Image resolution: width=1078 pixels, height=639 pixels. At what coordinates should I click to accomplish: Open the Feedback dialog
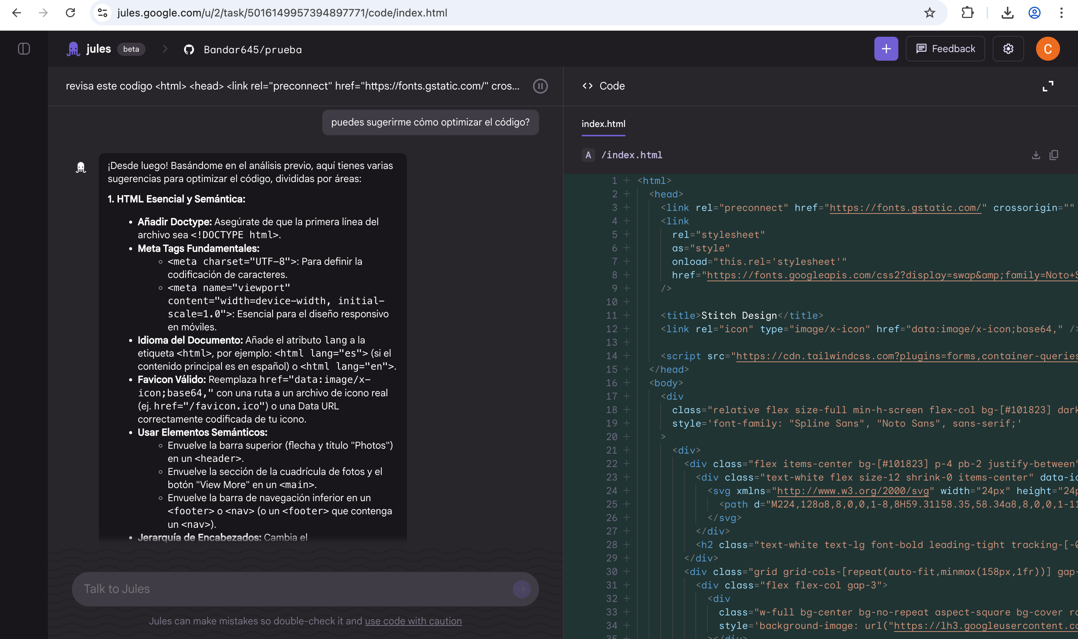[x=945, y=49]
